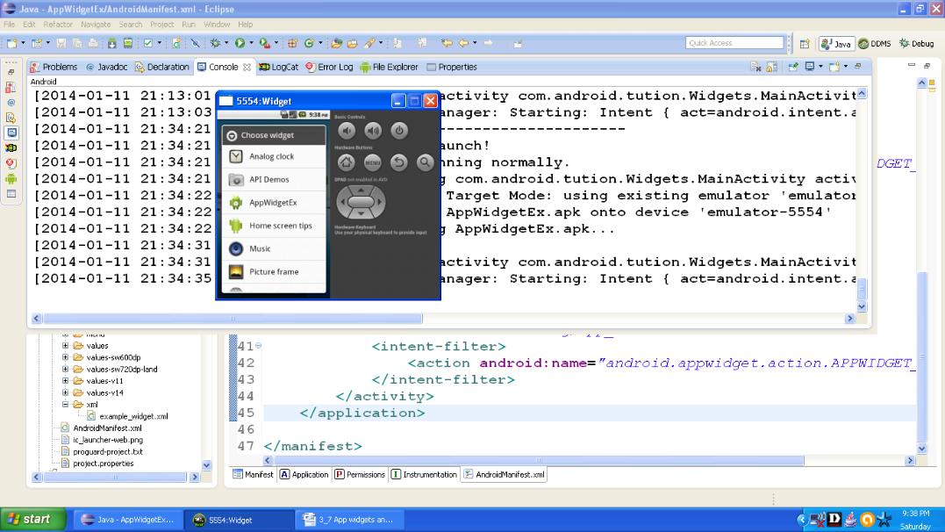The image size is (945, 532).
Task: Click the console horizontal scrollbar
Action: [x=232, y=319]
